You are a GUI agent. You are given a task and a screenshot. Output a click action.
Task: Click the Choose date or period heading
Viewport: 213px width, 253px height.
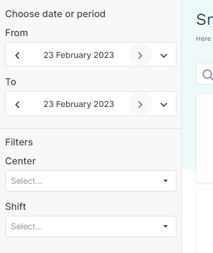coord(55,14)
